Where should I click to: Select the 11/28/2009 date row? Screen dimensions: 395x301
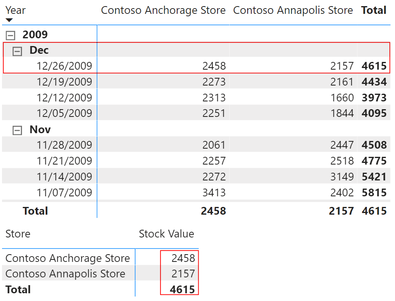pos(196,145)
